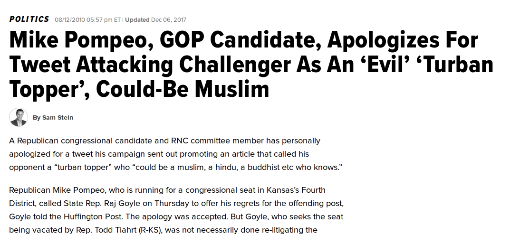The image size is (510, 235).
Task: Click Sam Stein's author avatar photo
Action: tap(19, 117)
